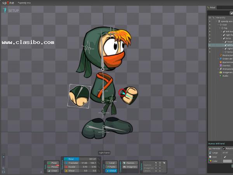The width and height of the screenshot is (233, 175).
Task: Click the rotation value 331.07 field
Action: click(88, 159)
